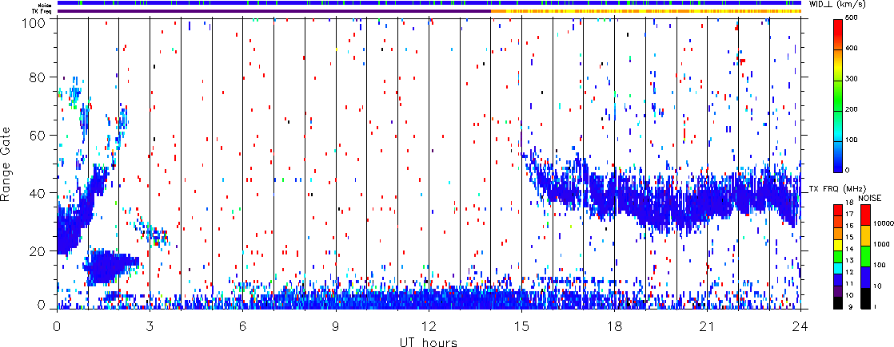
Task: Click the 24 tick label on UT hours axis
Action: pyautogui.click(x=800, y=326)
